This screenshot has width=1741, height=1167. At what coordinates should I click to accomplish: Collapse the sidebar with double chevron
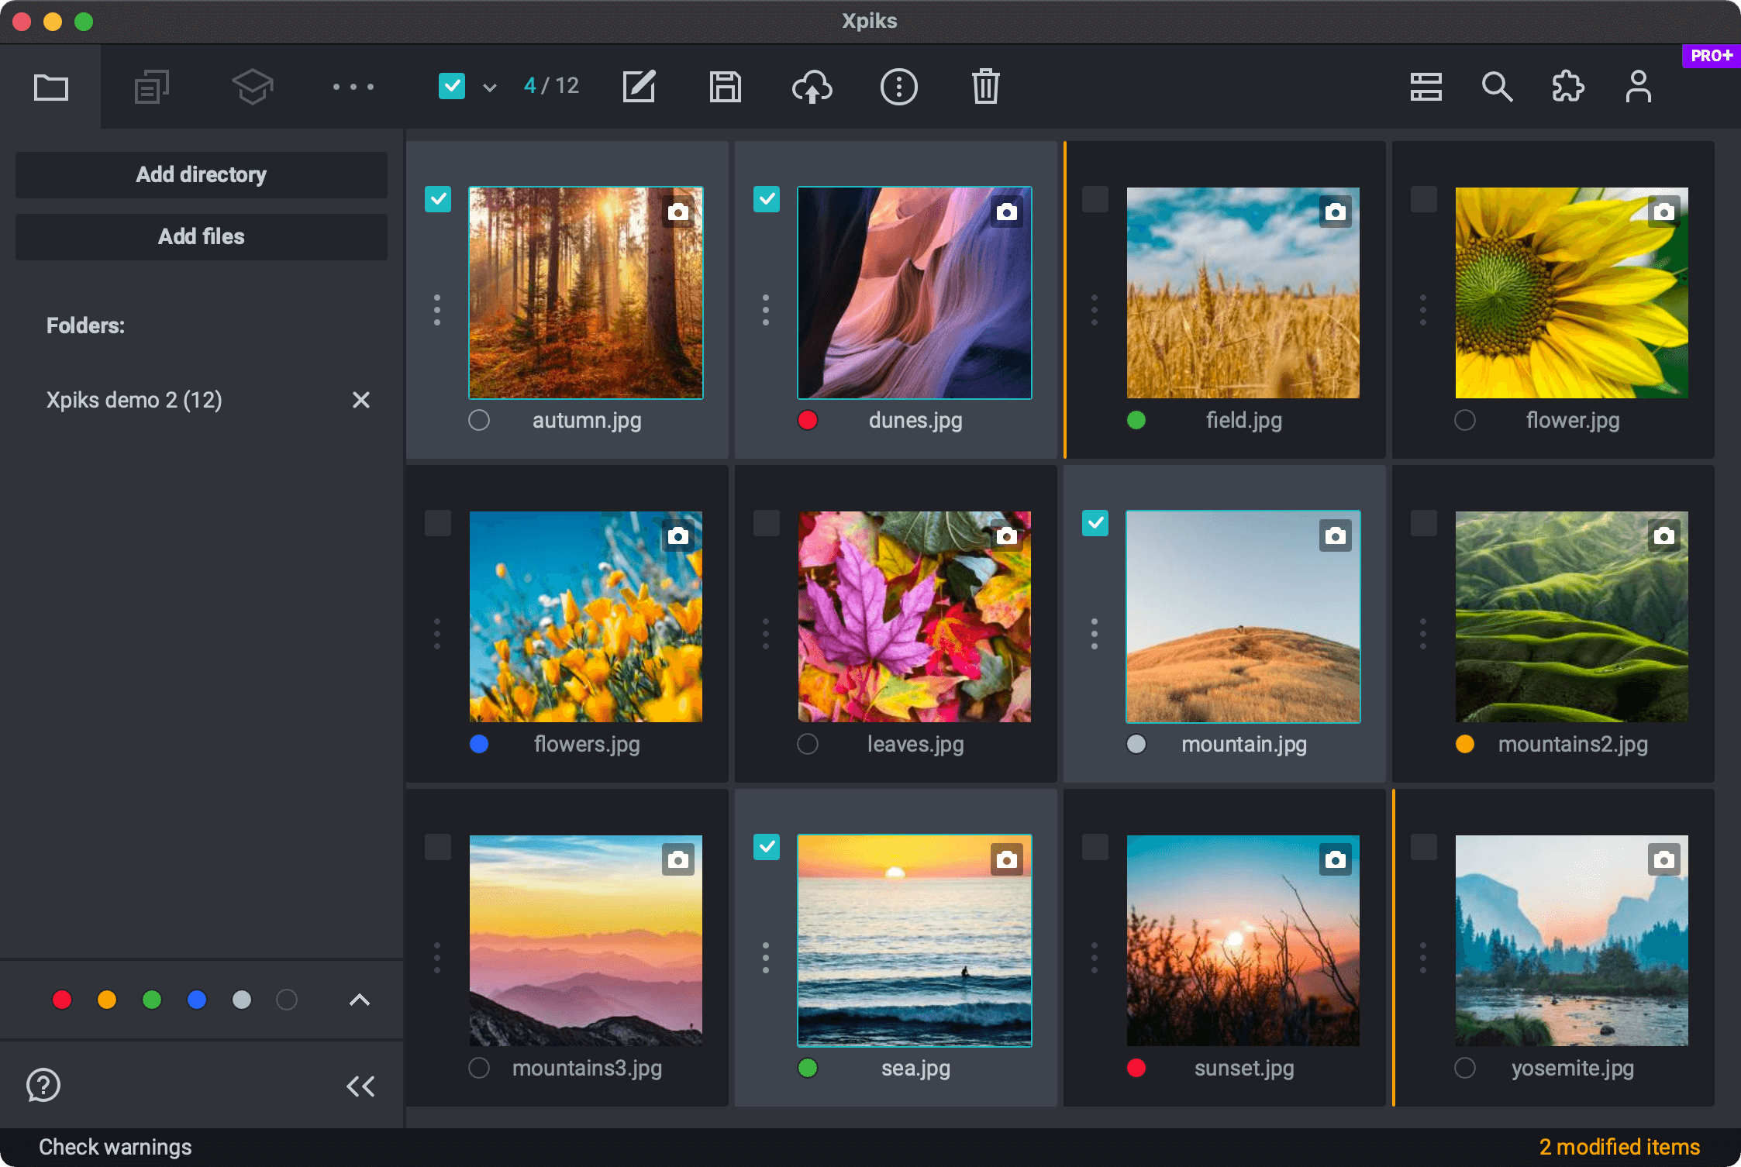(x=360, y=1086)
